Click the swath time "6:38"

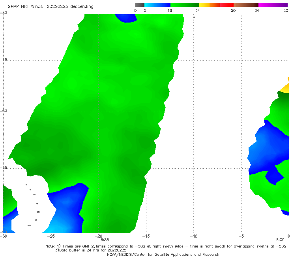coord(105,240)
